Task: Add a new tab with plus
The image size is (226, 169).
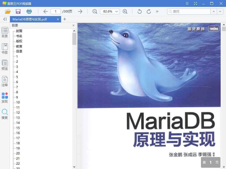Action: coord(65,19)
